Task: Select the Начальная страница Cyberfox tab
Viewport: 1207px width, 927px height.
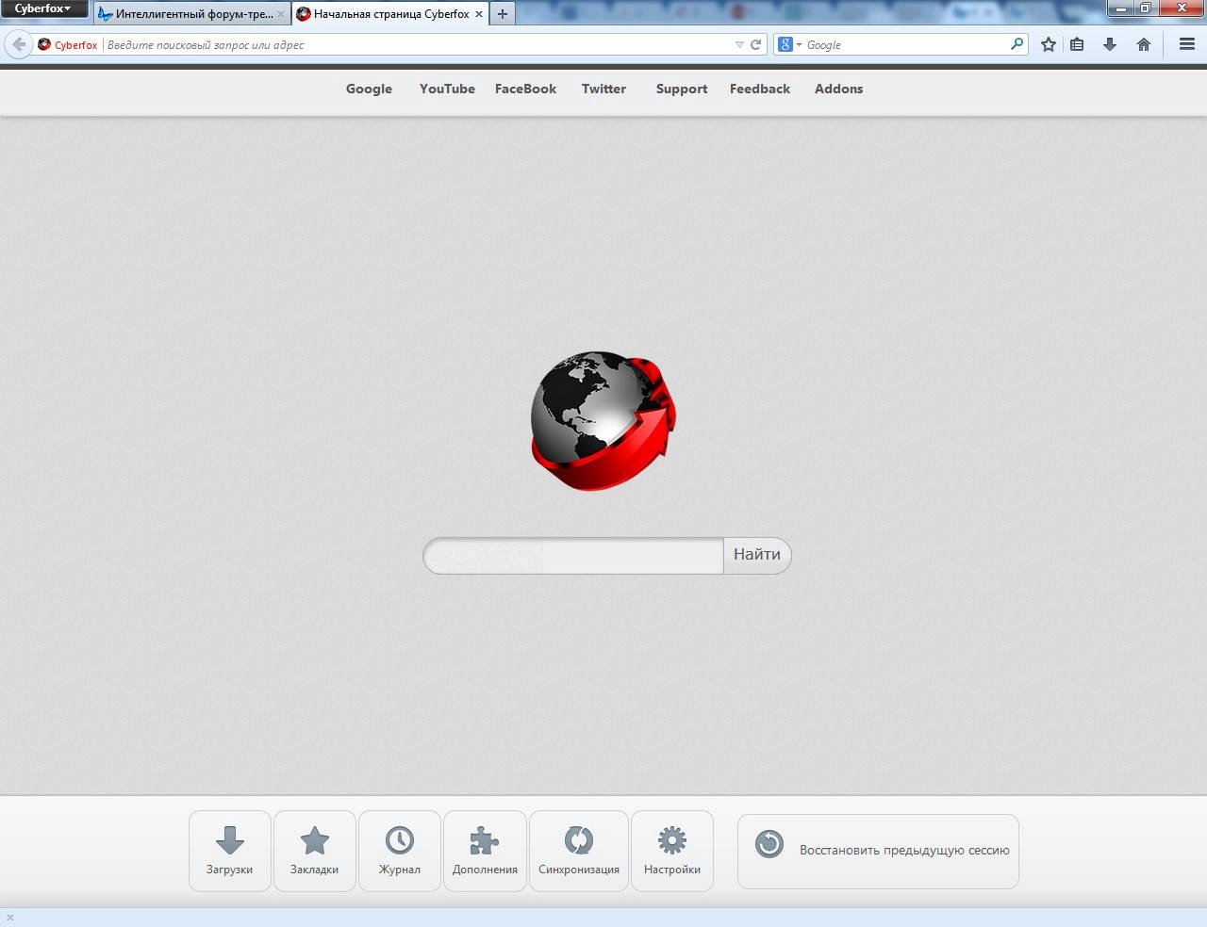Action: tap(389, 14)
